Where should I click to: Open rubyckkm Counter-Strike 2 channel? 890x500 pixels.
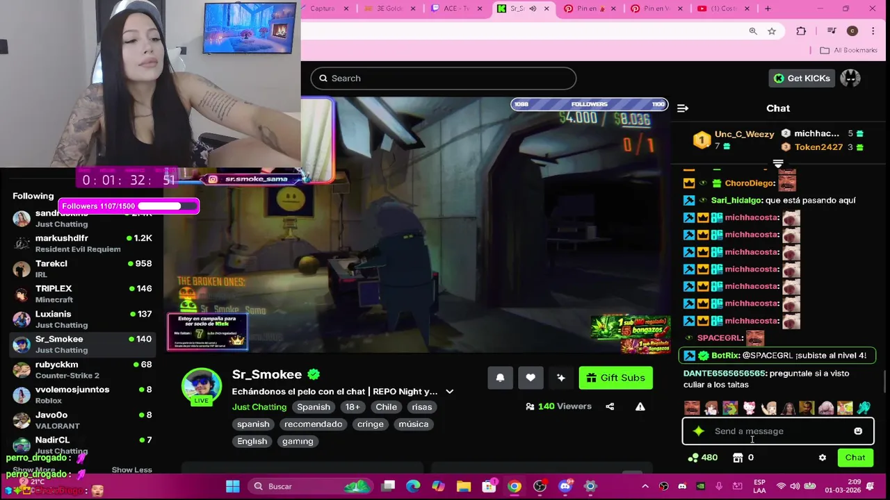(x=83, y=369)
